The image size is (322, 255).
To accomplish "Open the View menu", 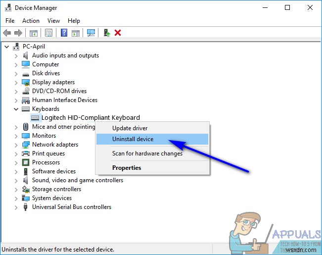I will (53, 21).
